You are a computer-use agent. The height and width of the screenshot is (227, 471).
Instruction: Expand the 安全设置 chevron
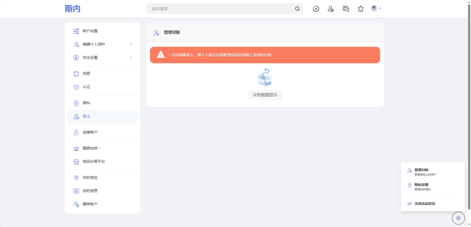click(x=131, y=57)
